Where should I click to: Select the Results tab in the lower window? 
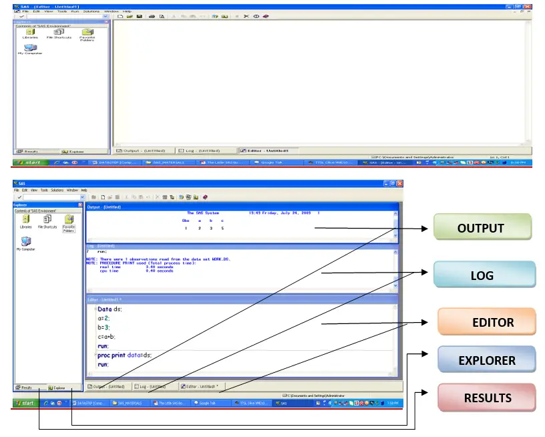25,388
